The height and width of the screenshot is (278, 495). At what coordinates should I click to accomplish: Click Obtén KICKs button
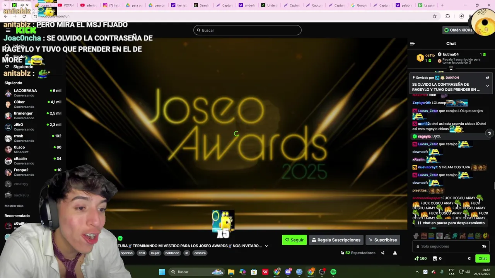coord(458,30)
